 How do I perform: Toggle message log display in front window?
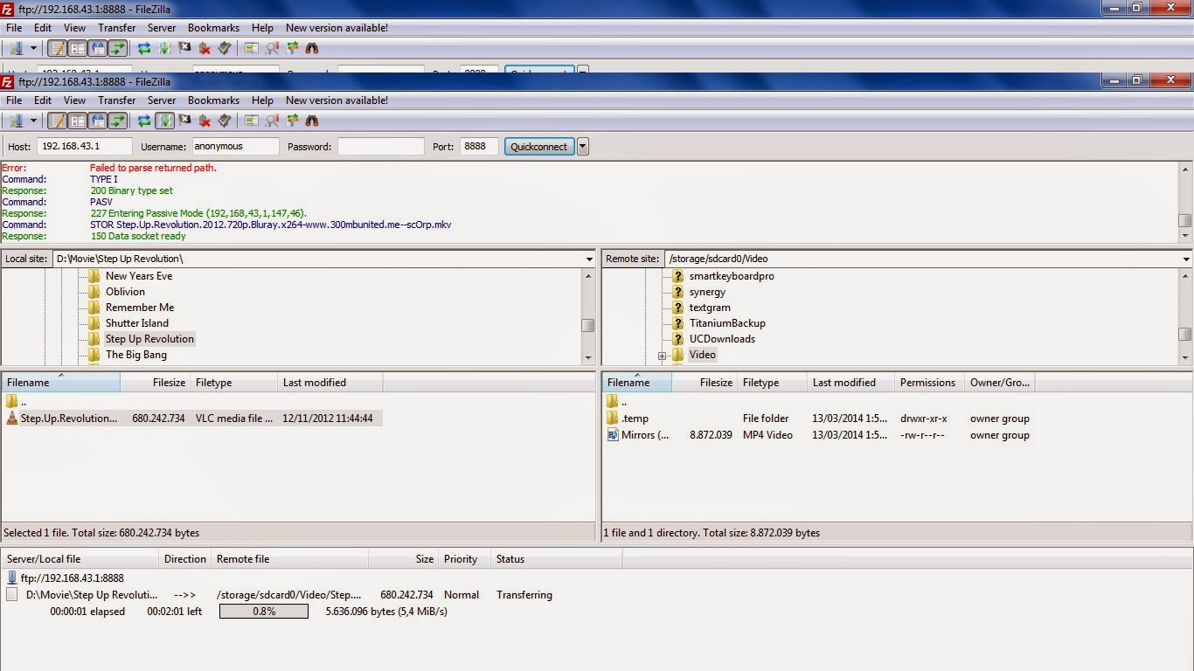click(57, 121)
